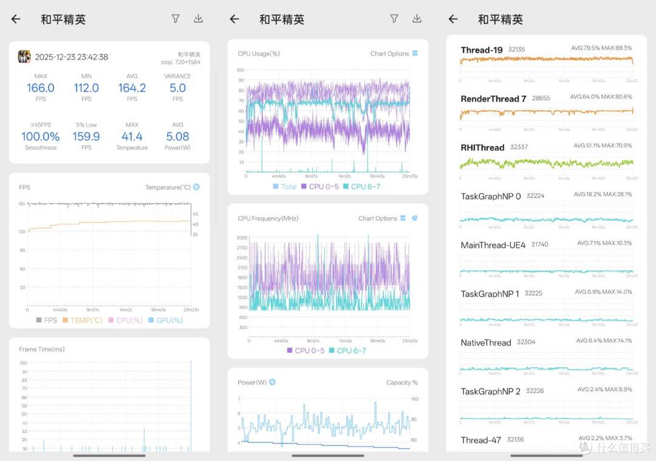Toggle CPU 6~7 series in CPU Usage legend
The height and width of the screenshot is (461, 656).
click(362, 186)
